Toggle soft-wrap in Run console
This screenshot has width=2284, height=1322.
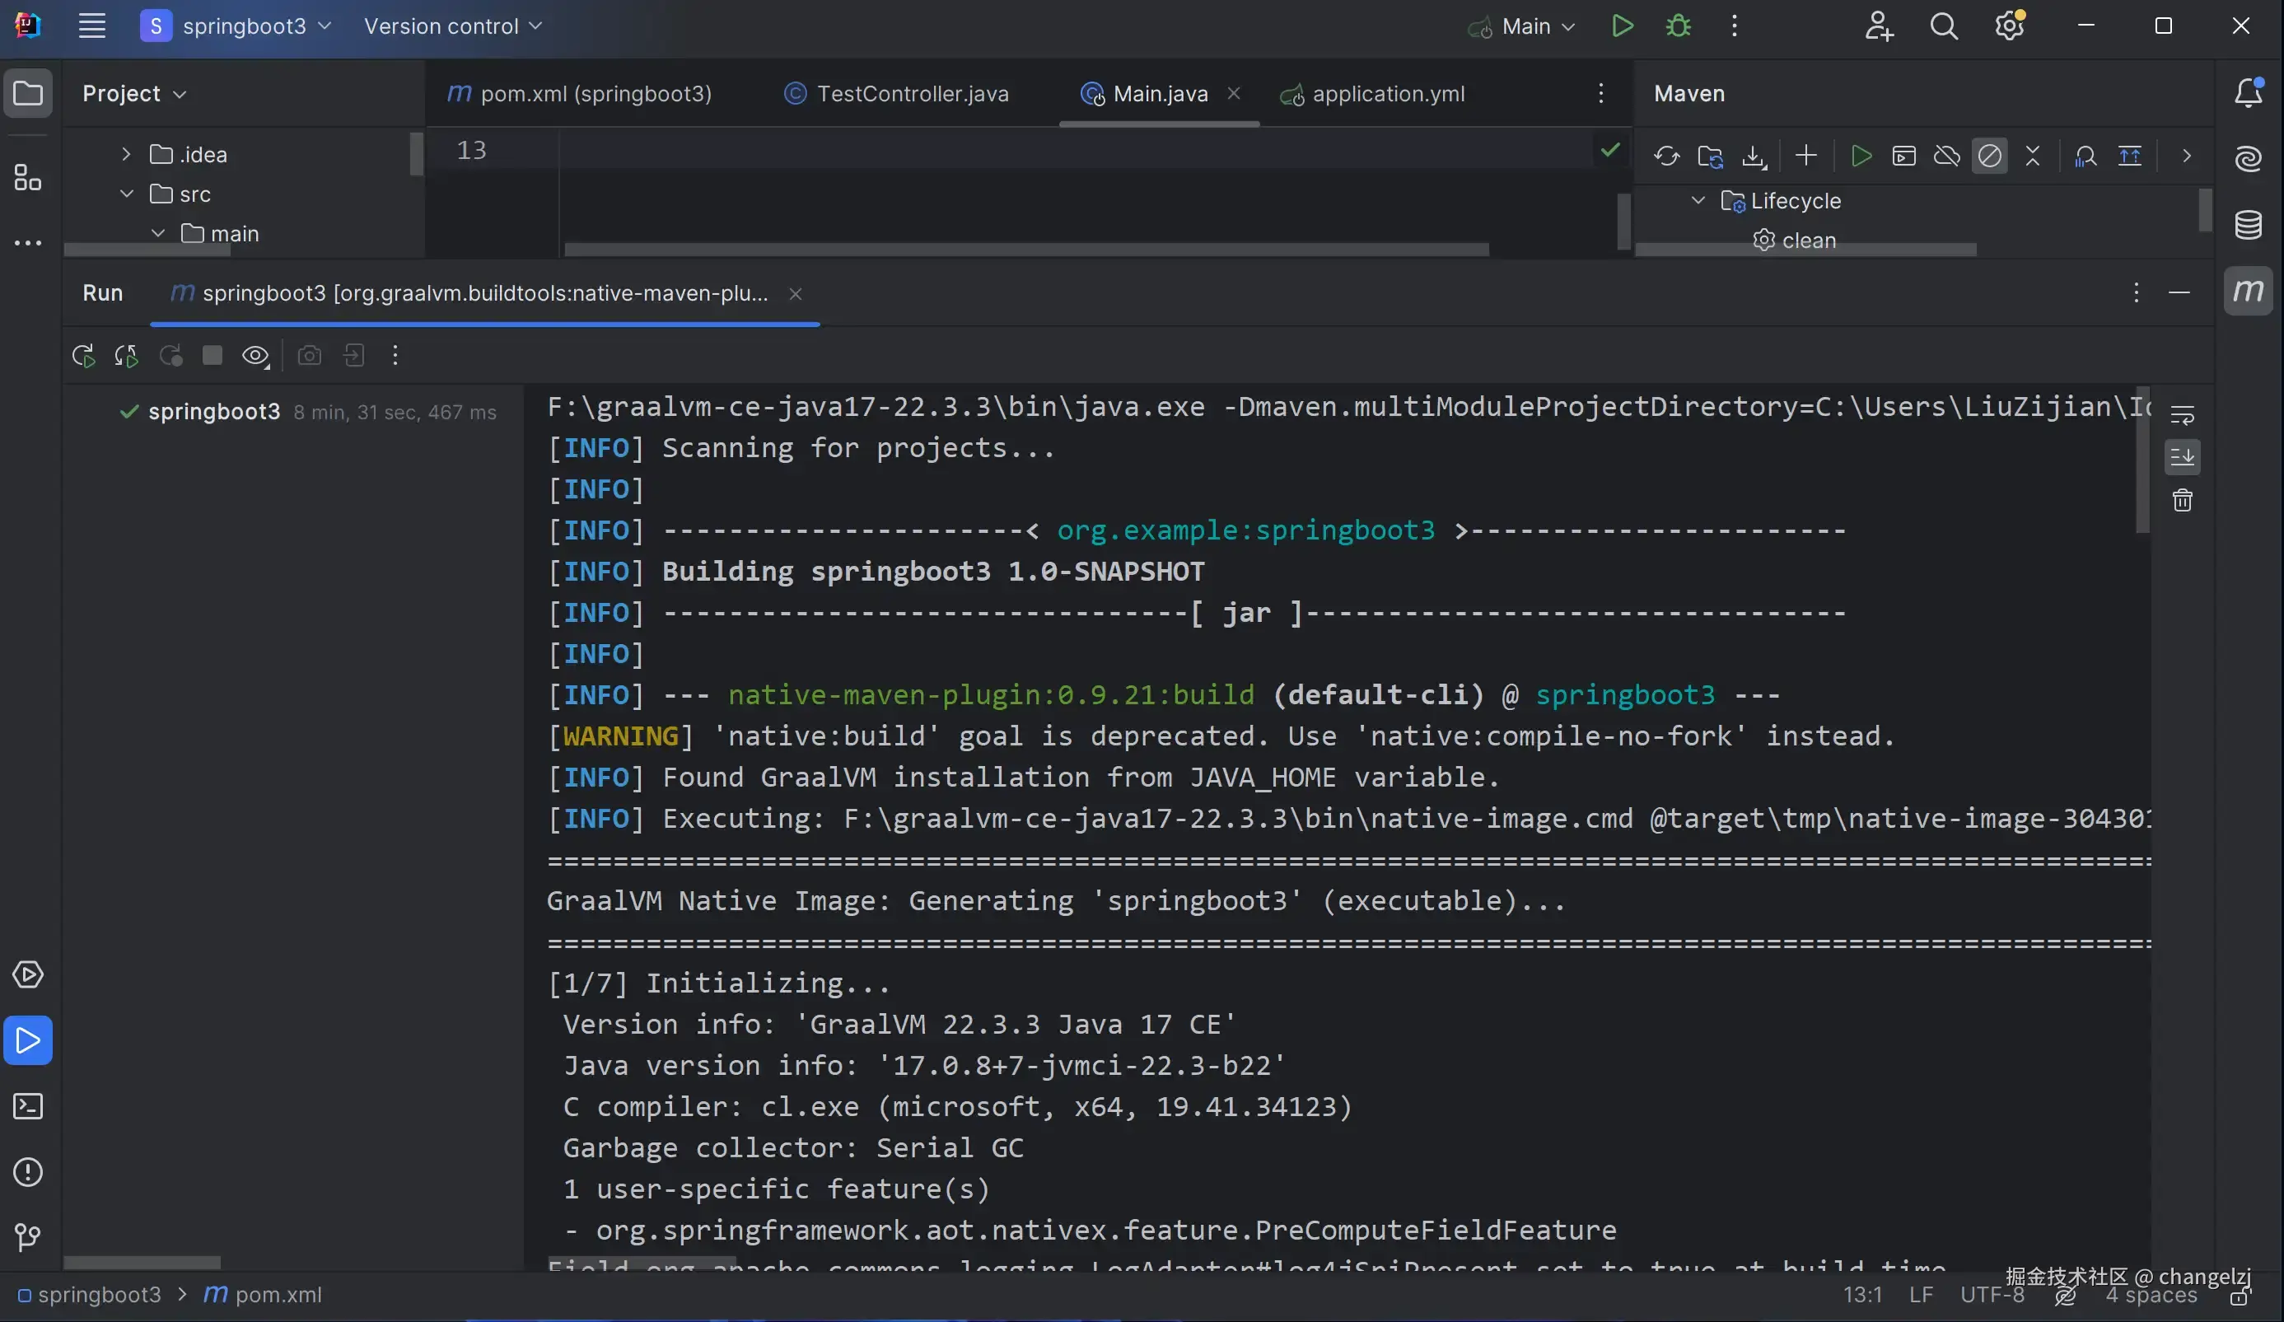click(x=2182, y=415)
